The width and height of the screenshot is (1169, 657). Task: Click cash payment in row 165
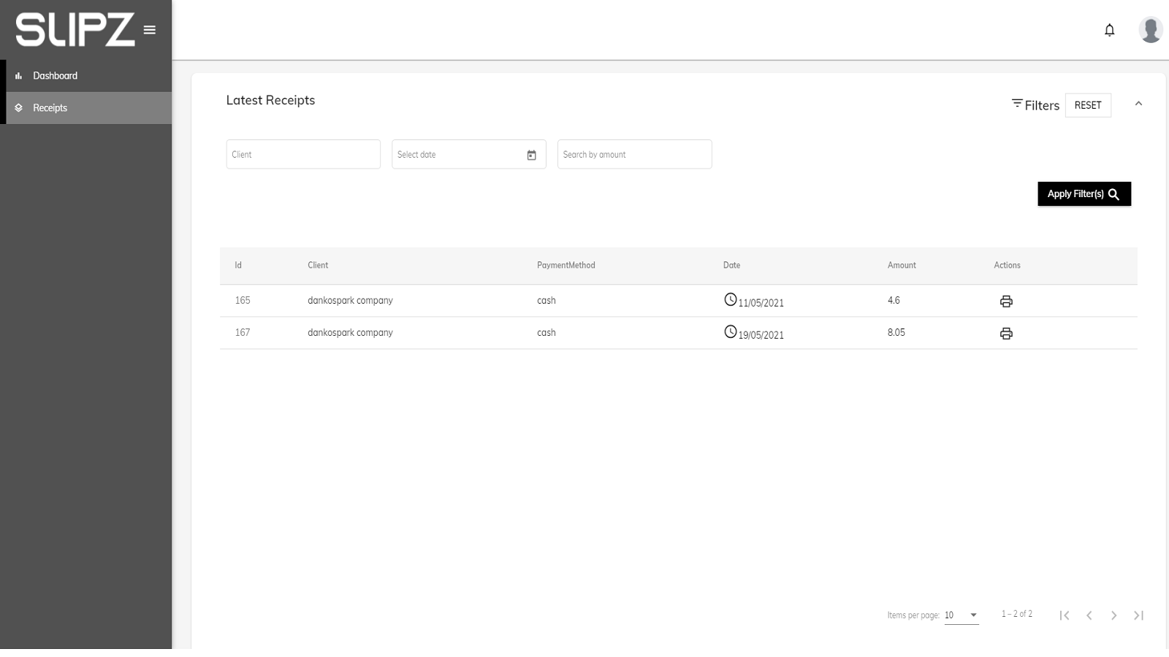(x=547, y=300)
